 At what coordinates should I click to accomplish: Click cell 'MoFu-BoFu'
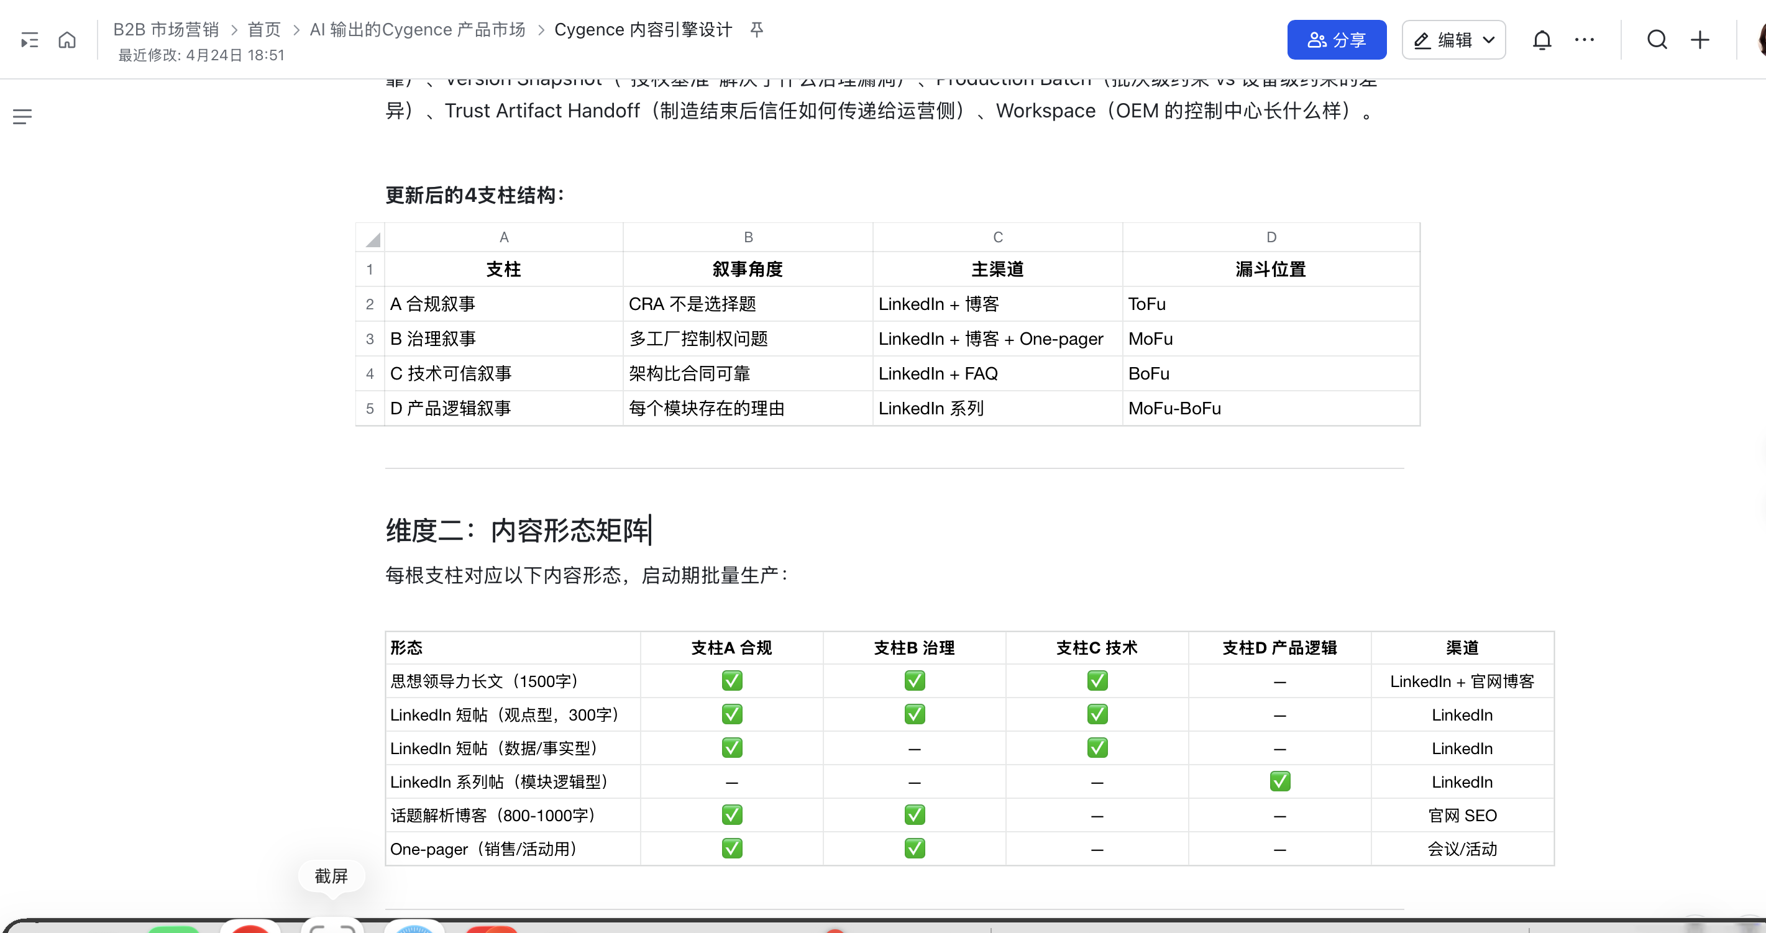[x=1271, y=409]
